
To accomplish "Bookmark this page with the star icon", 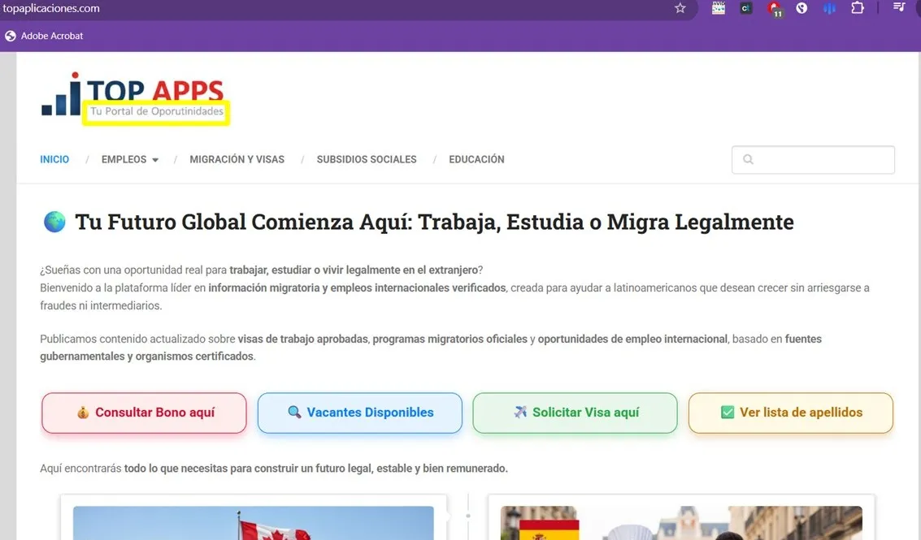I will click(x=680, y=8).
